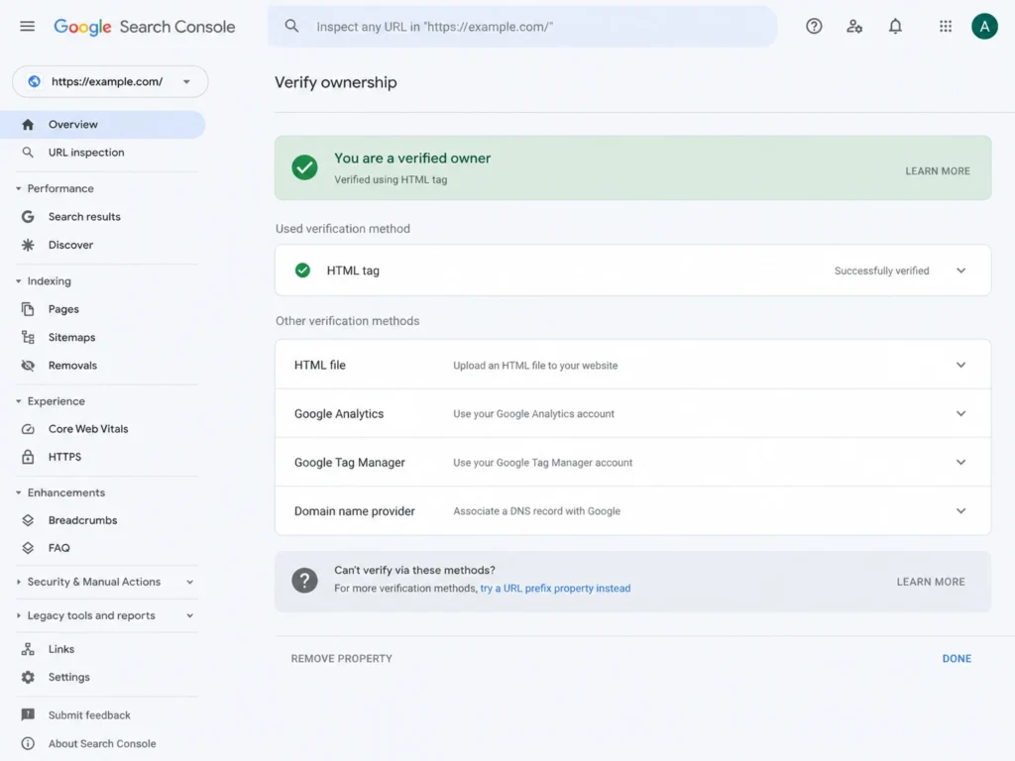The width and height of the screenshot is (1015, 761).
Task: Open the Breadcrumbs enhancement report
Action: coord(83,520)
